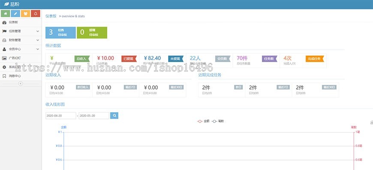Click the 最近7日 tag in 近期收入

pyautogui.click(x=130, y=87)
